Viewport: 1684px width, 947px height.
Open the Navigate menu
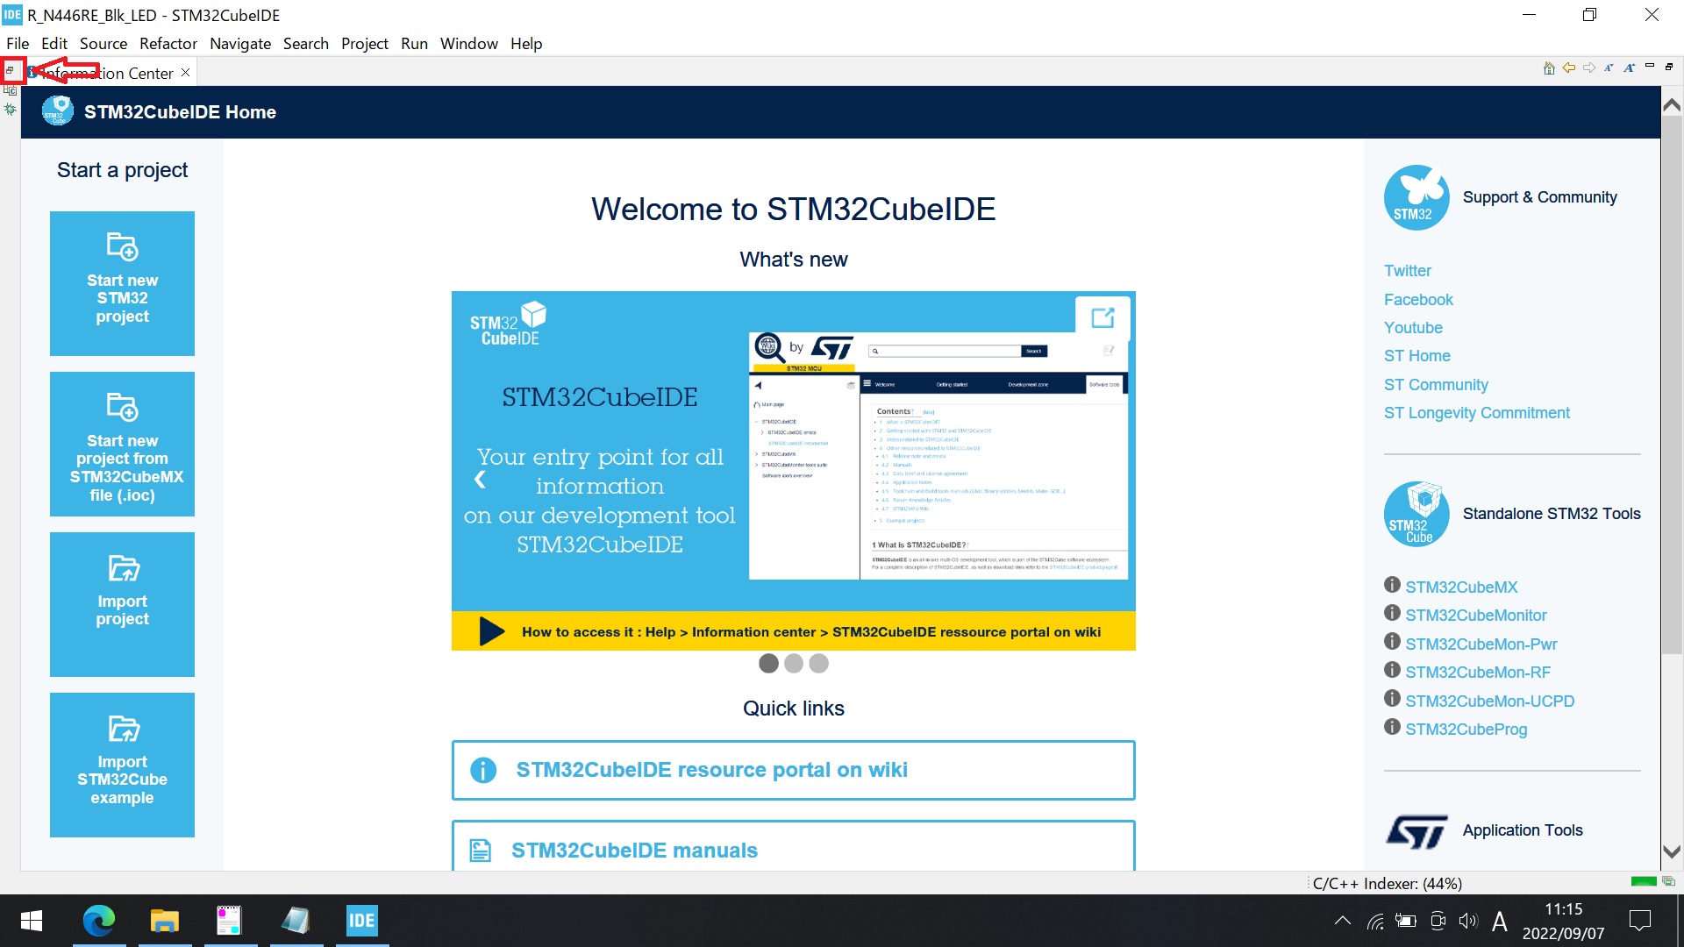tap(240, 44)
